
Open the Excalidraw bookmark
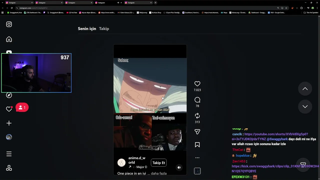191,12
